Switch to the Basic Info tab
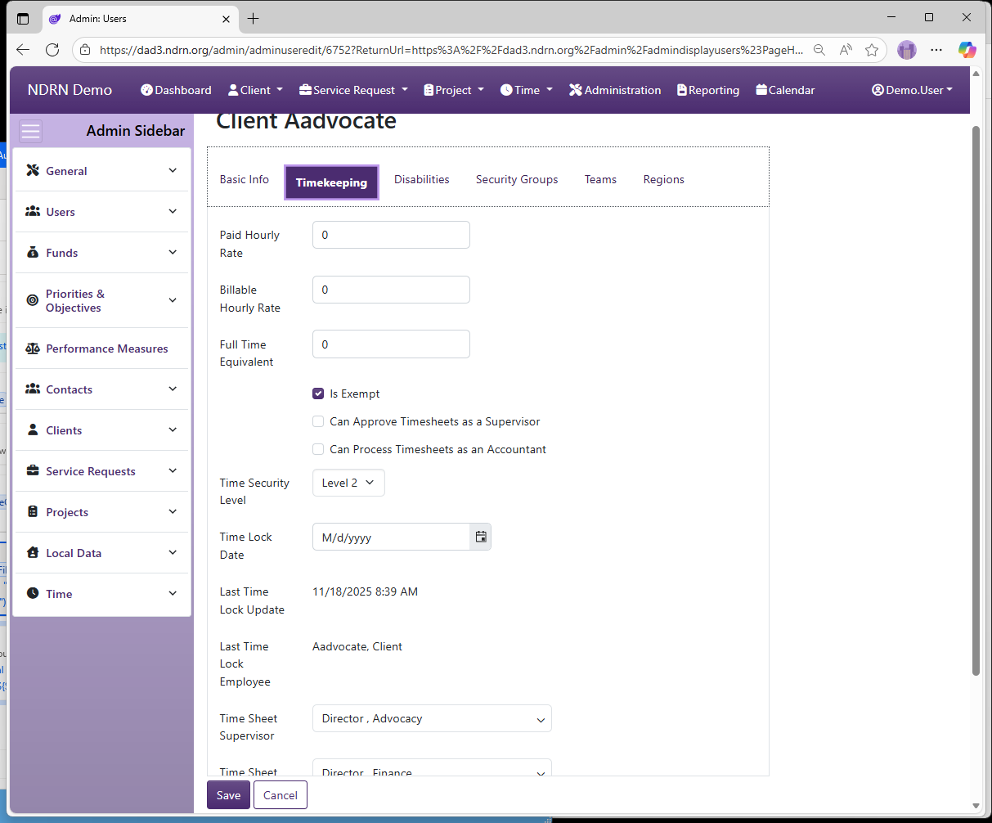This screenshot has width=992, height=823. (x=245, y=179)
